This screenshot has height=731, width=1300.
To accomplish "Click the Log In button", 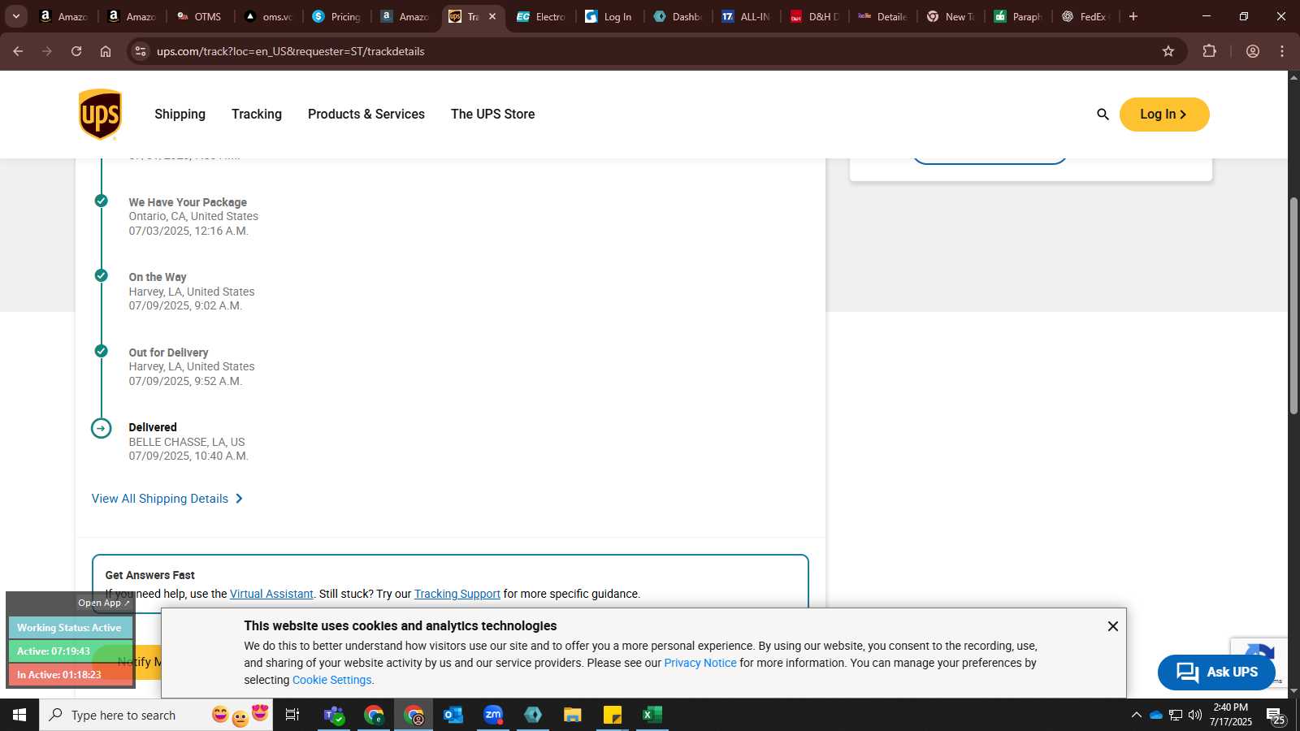I will point(1164,115).
